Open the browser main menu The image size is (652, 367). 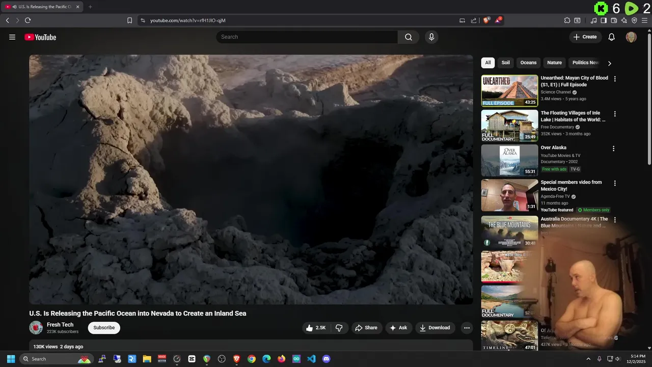tap(644, 20)
